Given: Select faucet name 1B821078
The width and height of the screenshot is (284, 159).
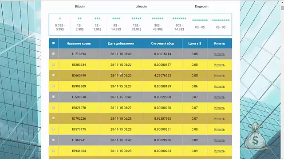Looking at the screenshot, I should coord(79,108).
